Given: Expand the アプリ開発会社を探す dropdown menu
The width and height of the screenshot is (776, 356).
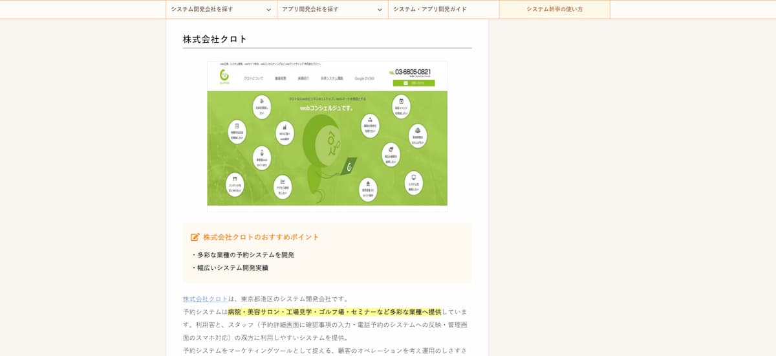Looking at the screenshot, I should (332, 10).
